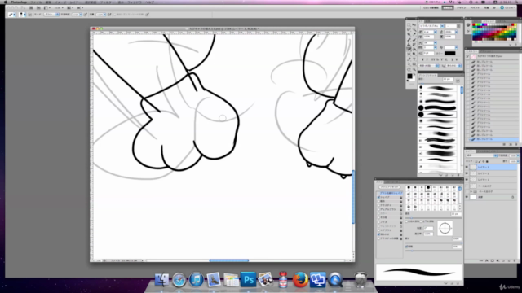Select the Zoom tool in toolbox
The width and height of the screenshot is (522, 293).
(414, 69)
